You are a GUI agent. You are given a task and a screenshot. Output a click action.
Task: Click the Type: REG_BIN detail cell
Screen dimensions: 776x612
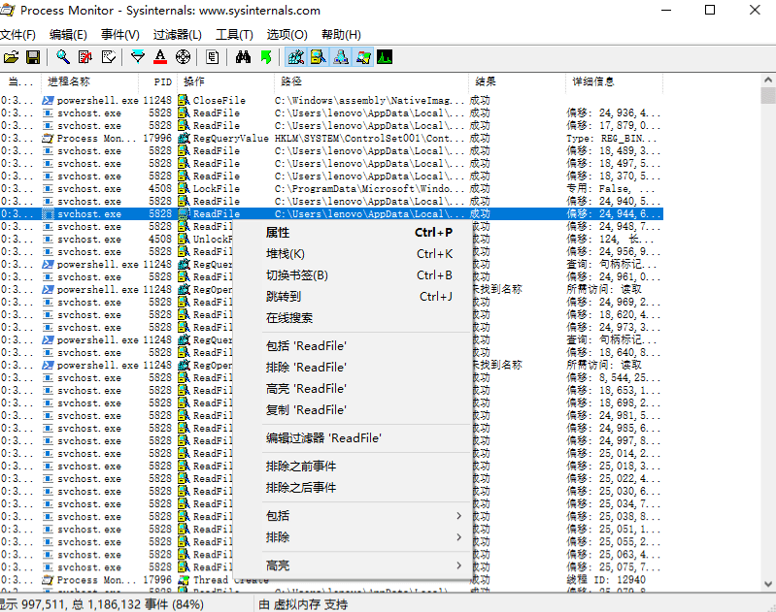point(612,139)
